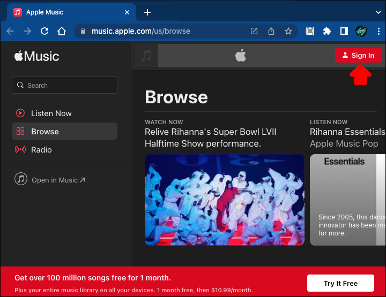The image size is (386, 297).
Task: Reload the page
Action: pos(44,31)
